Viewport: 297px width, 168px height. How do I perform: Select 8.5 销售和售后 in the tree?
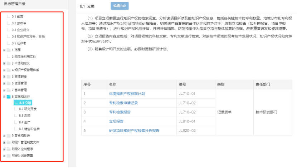[x=29, y=129]
